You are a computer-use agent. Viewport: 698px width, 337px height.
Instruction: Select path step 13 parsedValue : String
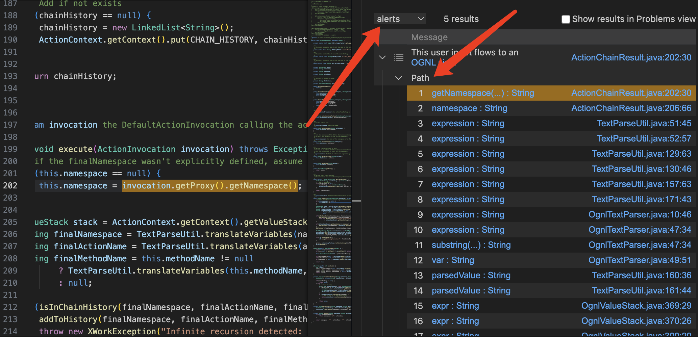pyautogui.click(x=471, y=275)
